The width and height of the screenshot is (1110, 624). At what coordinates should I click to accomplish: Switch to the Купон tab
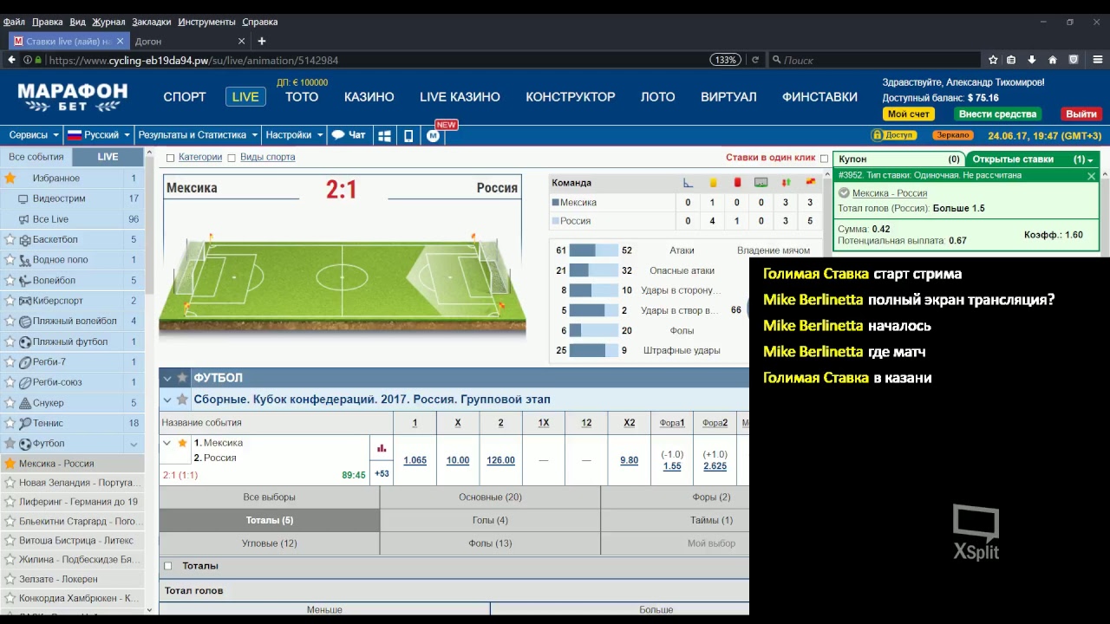pos(899,159)
